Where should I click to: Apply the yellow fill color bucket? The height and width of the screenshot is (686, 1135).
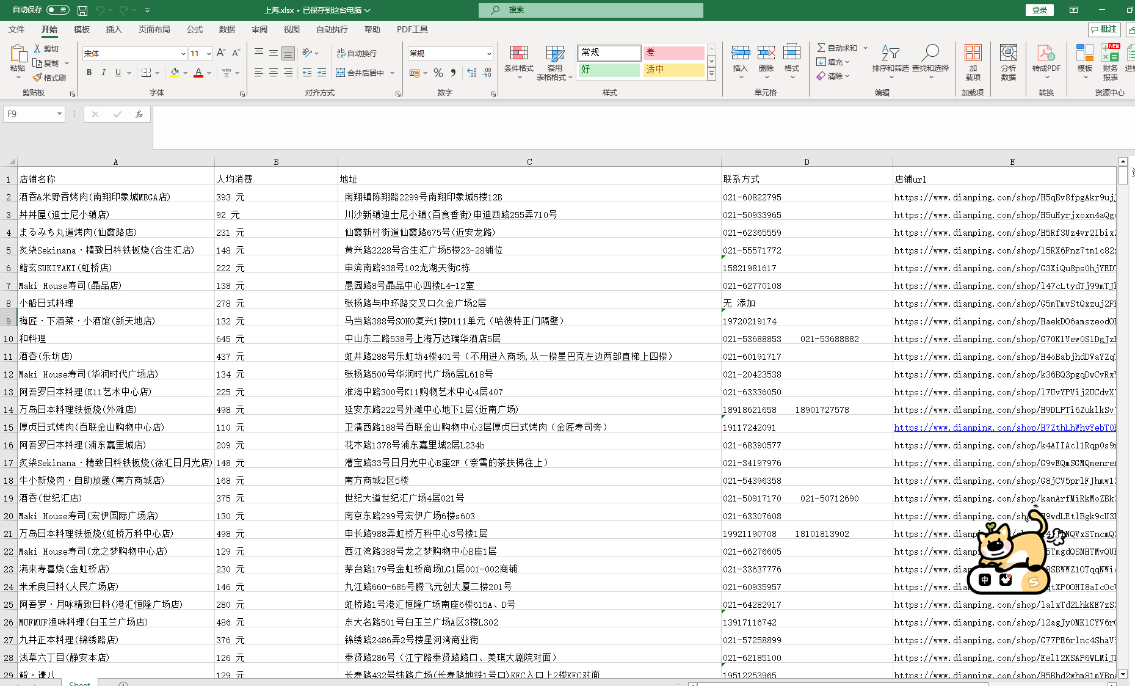[x=175, y=73]
